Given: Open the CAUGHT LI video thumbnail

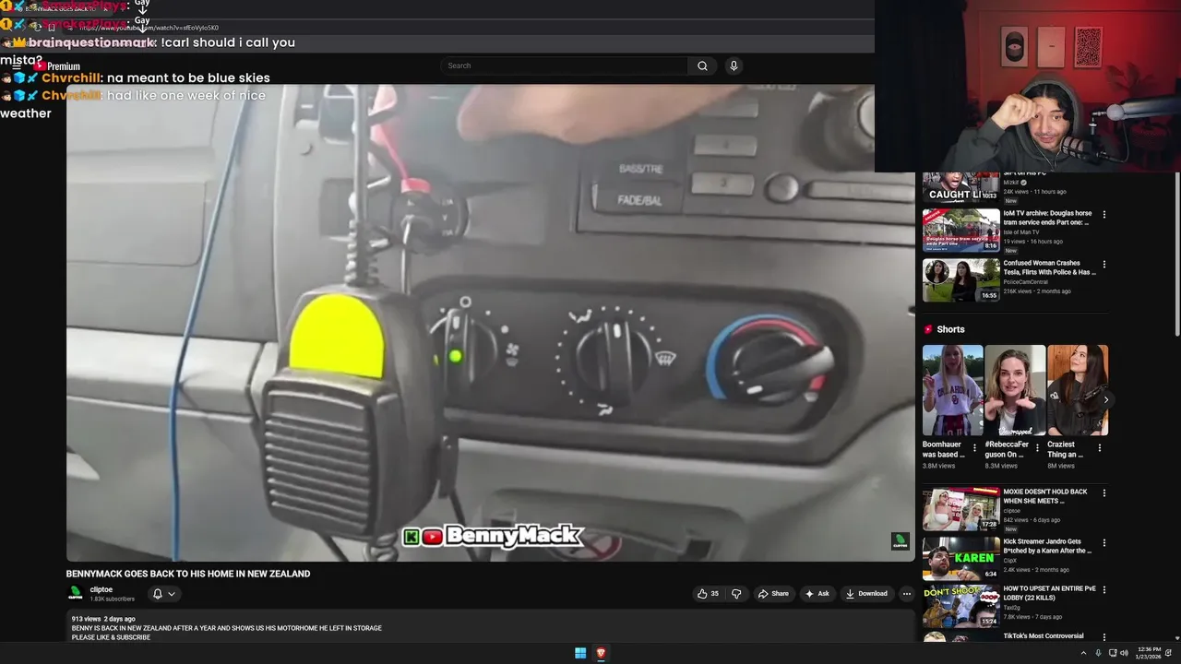Looking at the screenshot, I should (961, 187).
